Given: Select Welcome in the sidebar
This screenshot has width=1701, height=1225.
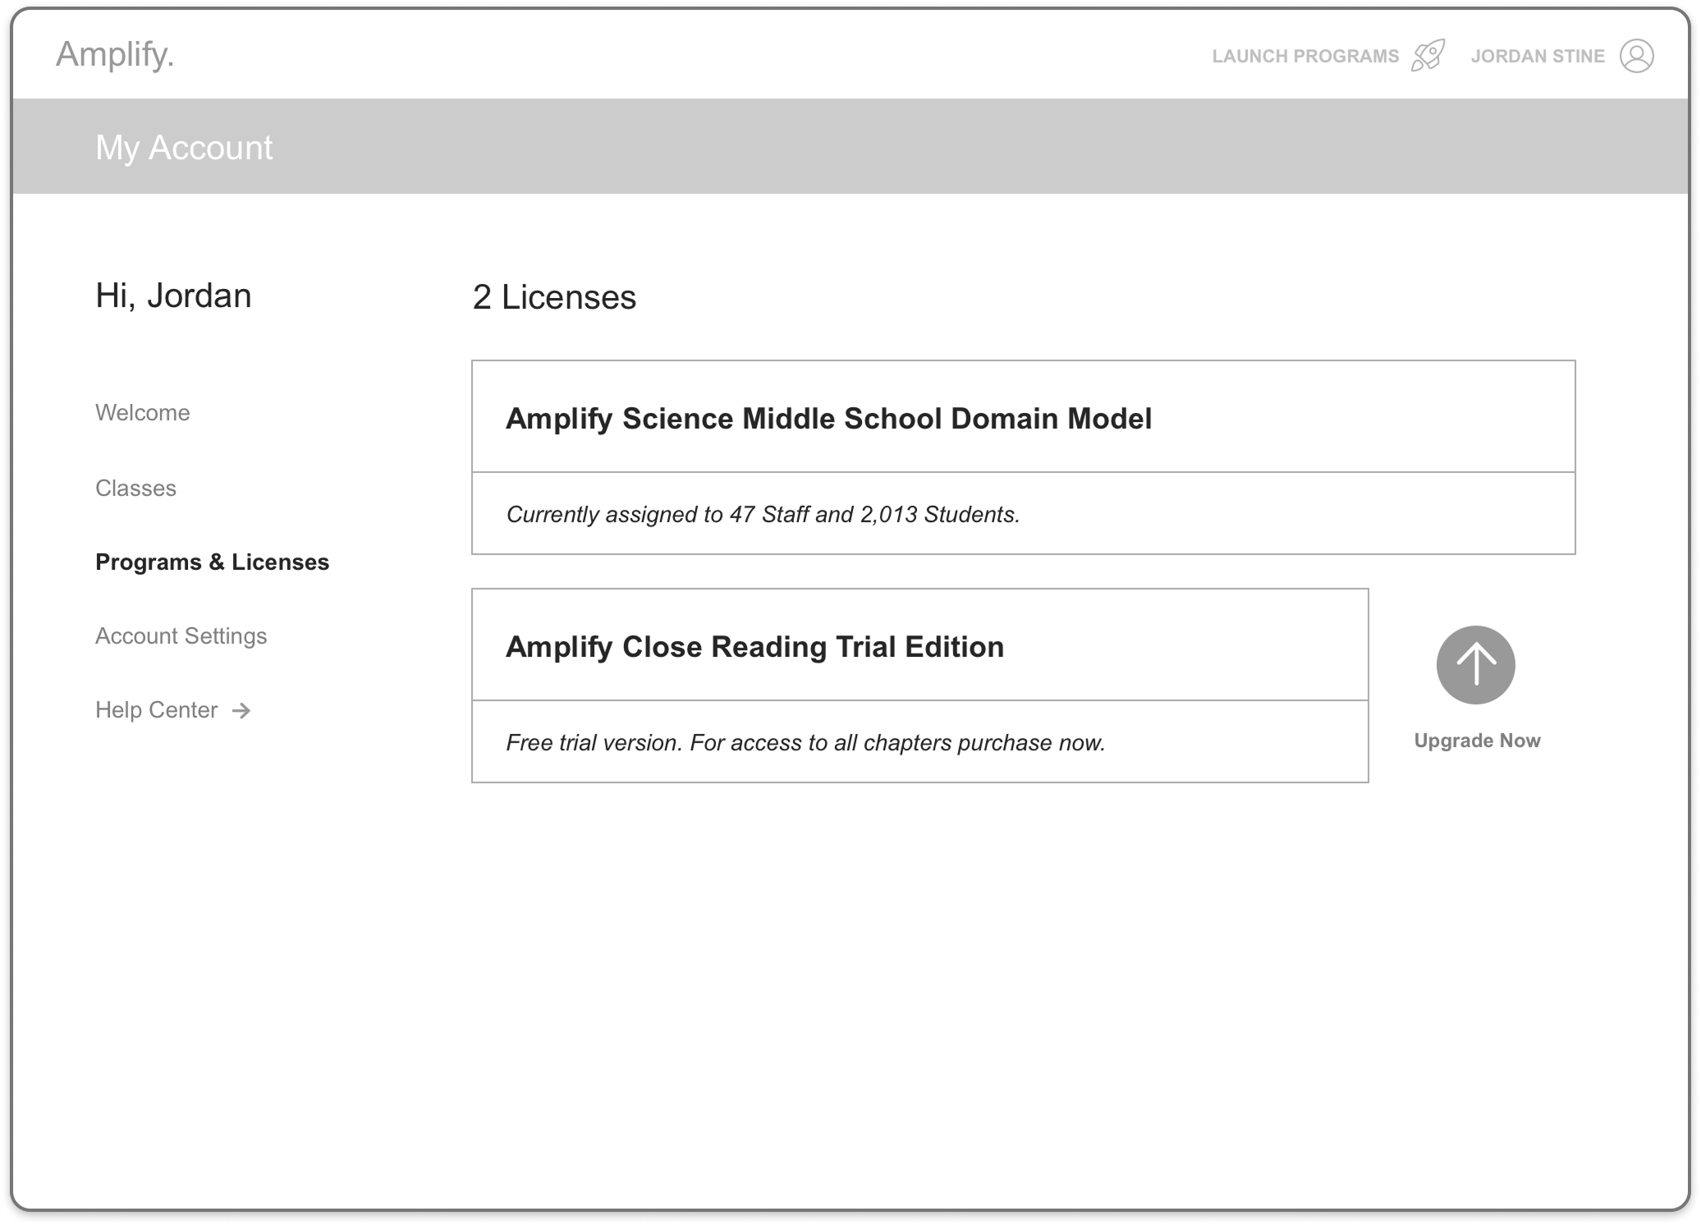Looking at the screenshot, I should point(143,413).
